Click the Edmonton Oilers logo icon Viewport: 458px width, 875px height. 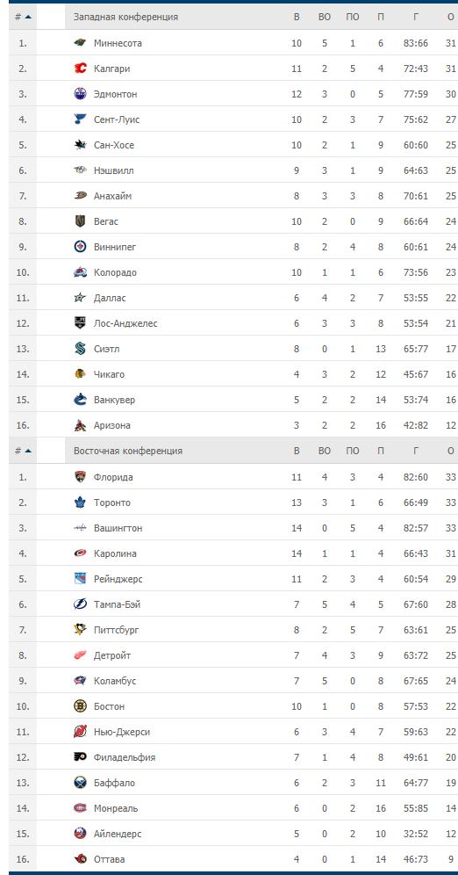80,94
